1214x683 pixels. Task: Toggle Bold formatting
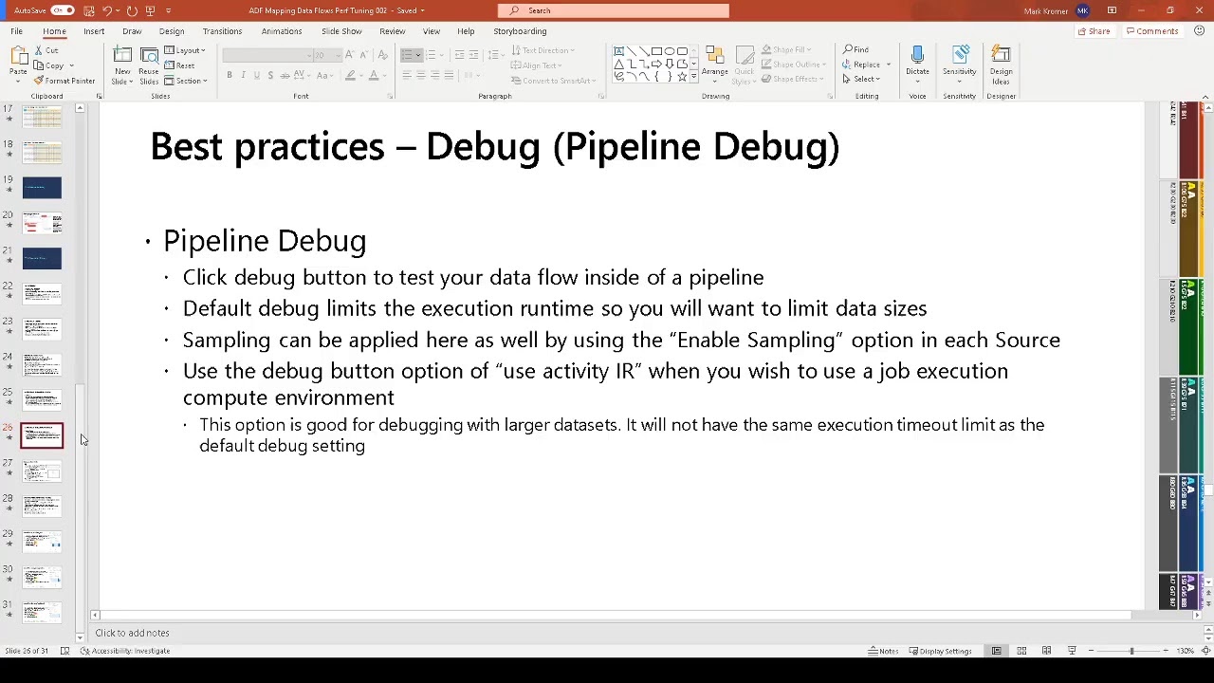[x=229, y=75]
